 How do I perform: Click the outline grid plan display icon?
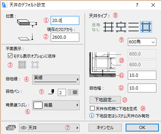(x=35, y=65)
